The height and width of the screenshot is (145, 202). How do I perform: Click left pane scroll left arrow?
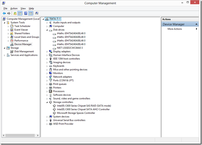tap(4, 135)
